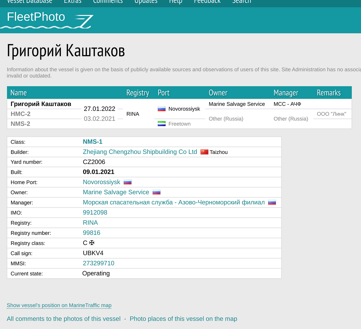Select the former name НМС-2
The image size is (361, 329).
(20, 114)
